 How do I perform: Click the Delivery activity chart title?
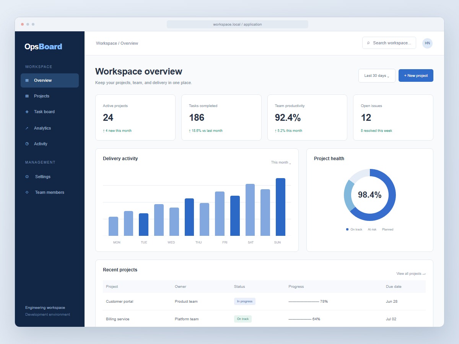(120, 159)
